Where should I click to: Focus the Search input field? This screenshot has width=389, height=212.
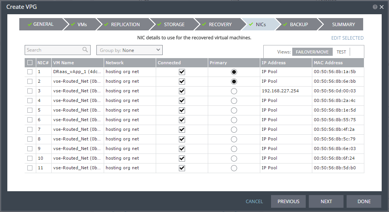(57, 50)
